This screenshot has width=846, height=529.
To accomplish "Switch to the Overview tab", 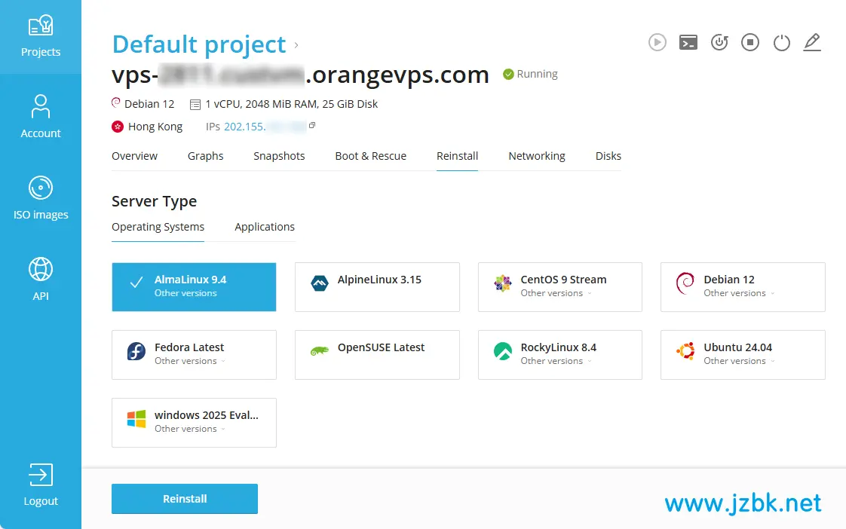I will [x=134, y=156].
